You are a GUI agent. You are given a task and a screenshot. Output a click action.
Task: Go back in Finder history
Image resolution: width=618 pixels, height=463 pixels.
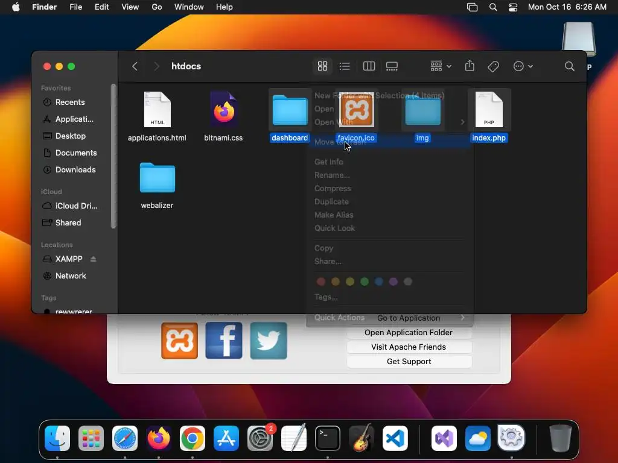point(135,66)
